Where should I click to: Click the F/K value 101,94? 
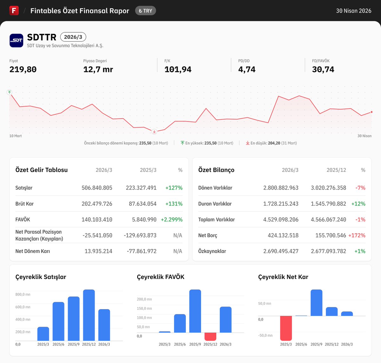click(x=178, y=69)
